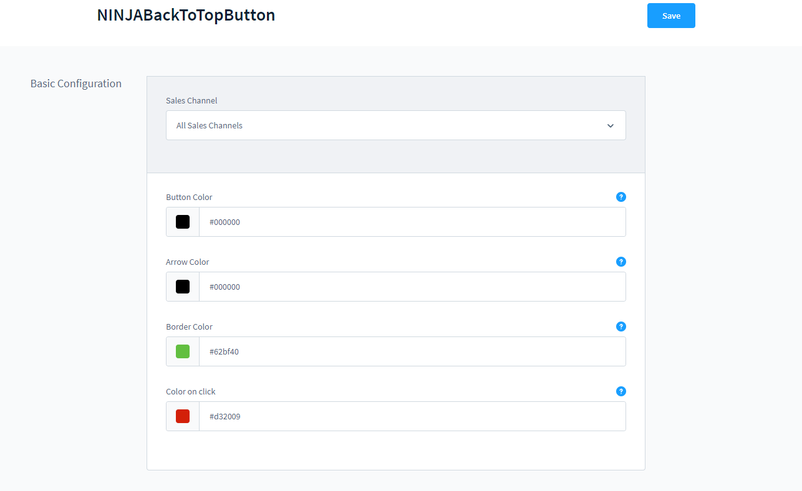Open the Sales Channel dropdown

coord(395,125)
